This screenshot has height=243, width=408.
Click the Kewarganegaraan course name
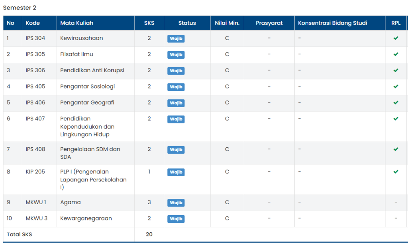pyautogui.click(x=86, y=218)
